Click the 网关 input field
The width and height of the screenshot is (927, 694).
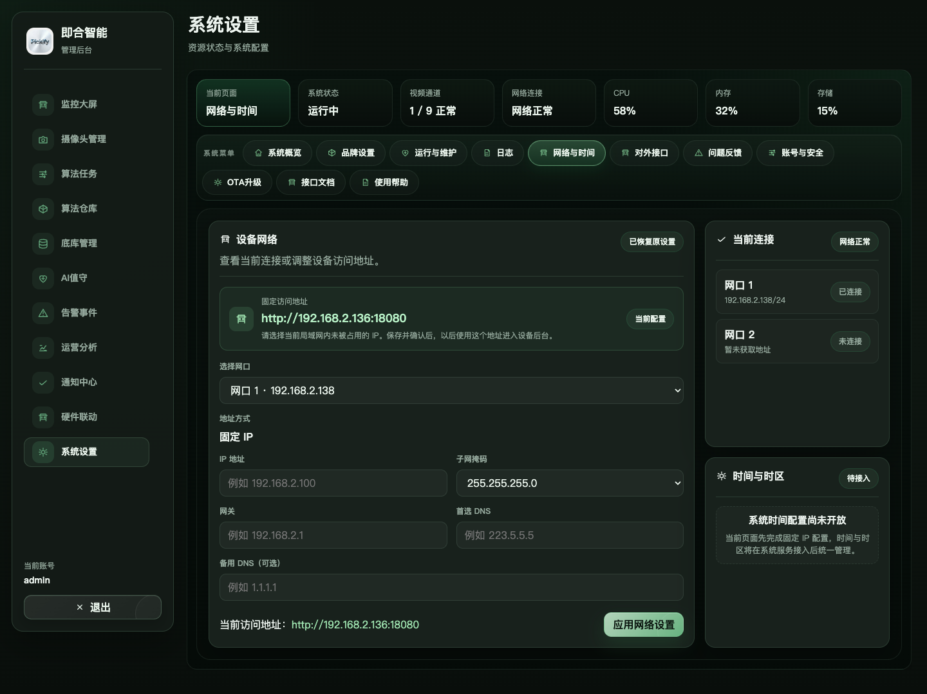[333, 535]
